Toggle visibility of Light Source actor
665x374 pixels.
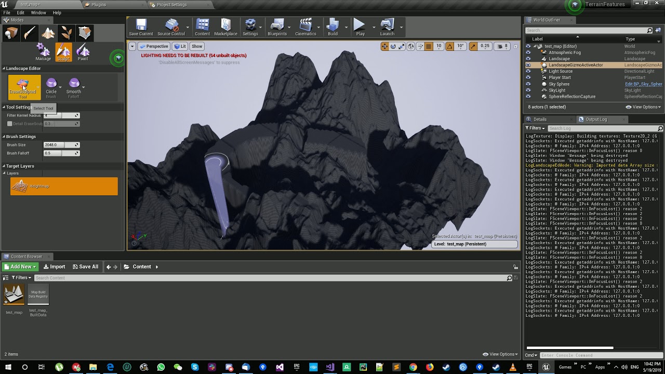(x=528, y=71)
